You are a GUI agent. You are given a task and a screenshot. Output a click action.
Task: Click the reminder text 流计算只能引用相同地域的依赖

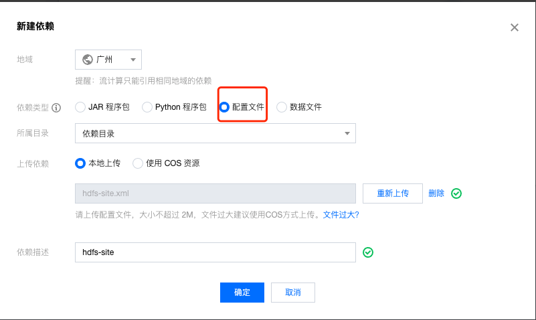coord(155,81)
